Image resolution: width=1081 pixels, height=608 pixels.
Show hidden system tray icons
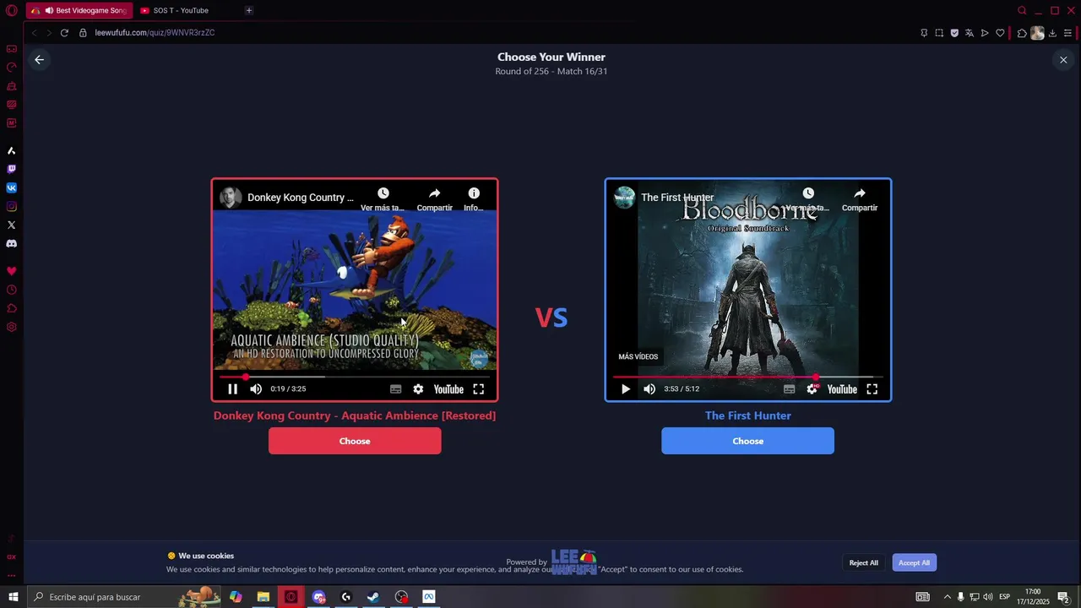(947, 597)
